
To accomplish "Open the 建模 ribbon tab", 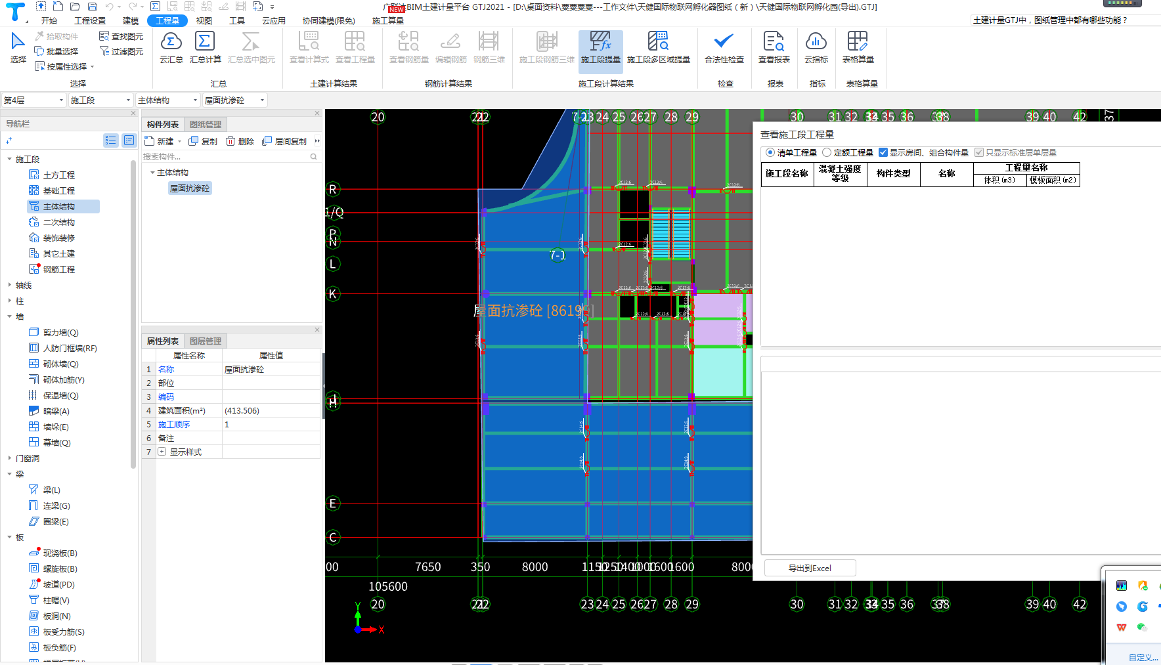I will (131, 20).
